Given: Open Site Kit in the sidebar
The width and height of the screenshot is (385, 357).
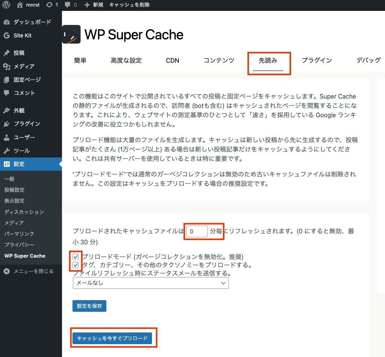Looking at the screenshot, I should [x=23, y=35].
